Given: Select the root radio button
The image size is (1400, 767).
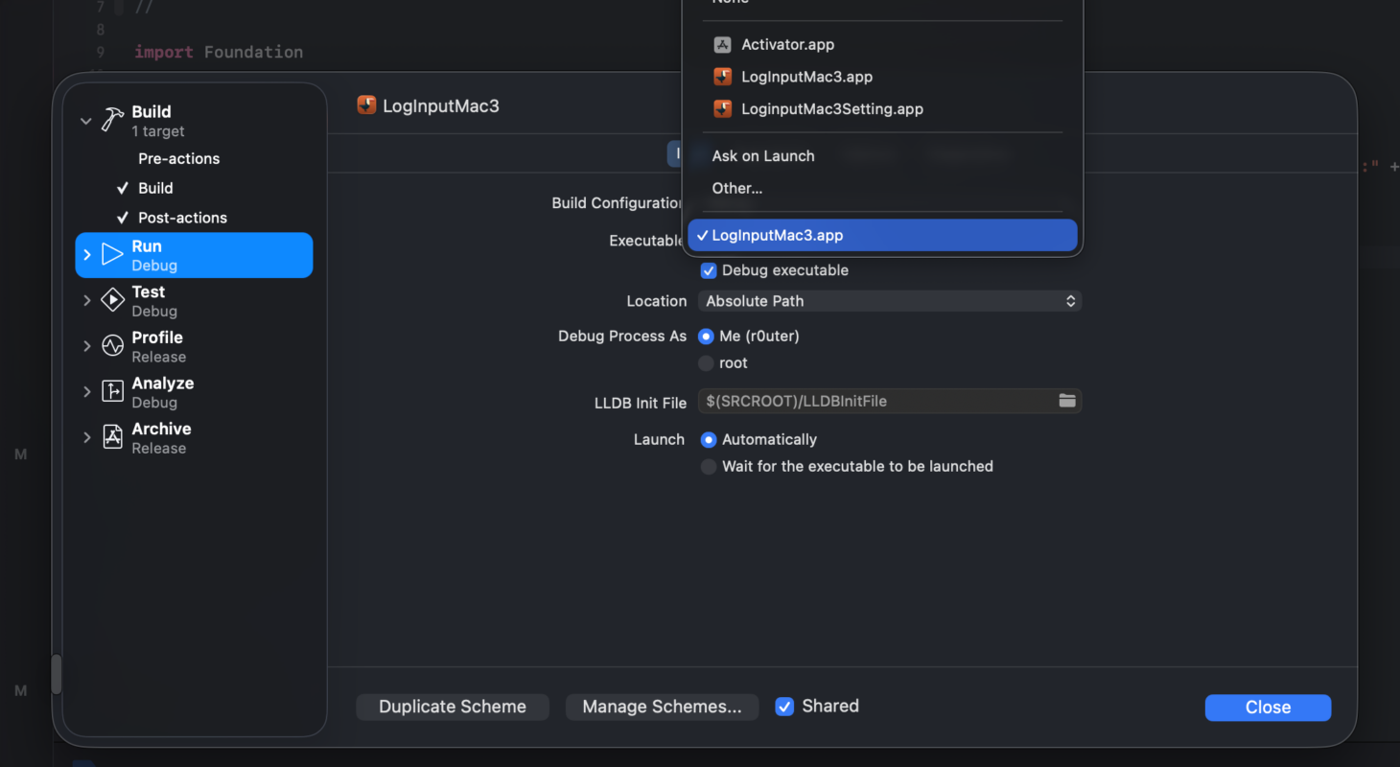Looking at the screenshot, I should pos(707,363).
